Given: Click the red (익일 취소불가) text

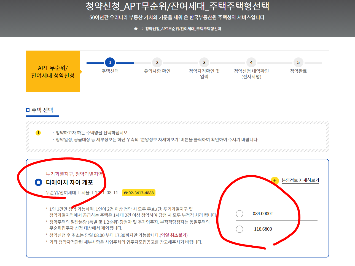Looking at the screenshot, I should click(x=174, y=235).
